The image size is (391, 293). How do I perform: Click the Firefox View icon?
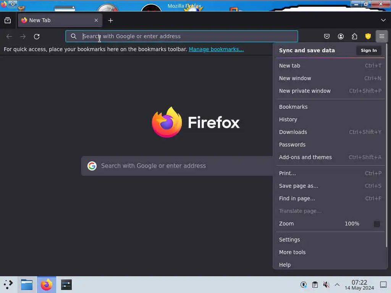pyautogui.click(x=8, y=21)
